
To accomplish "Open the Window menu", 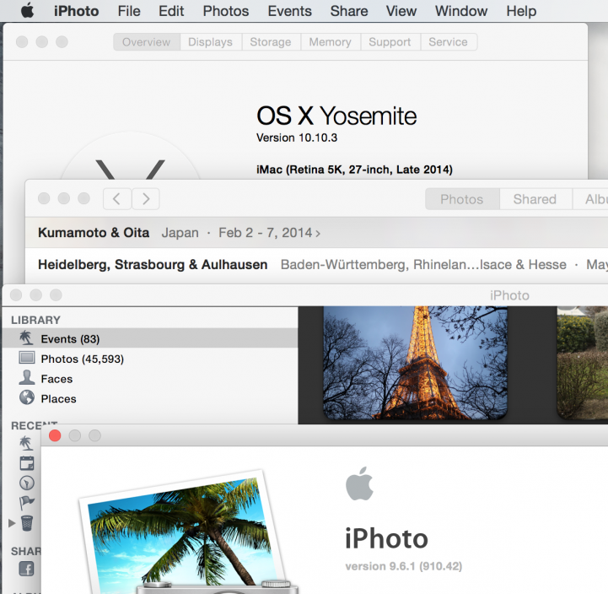I will tap(461, 11).
